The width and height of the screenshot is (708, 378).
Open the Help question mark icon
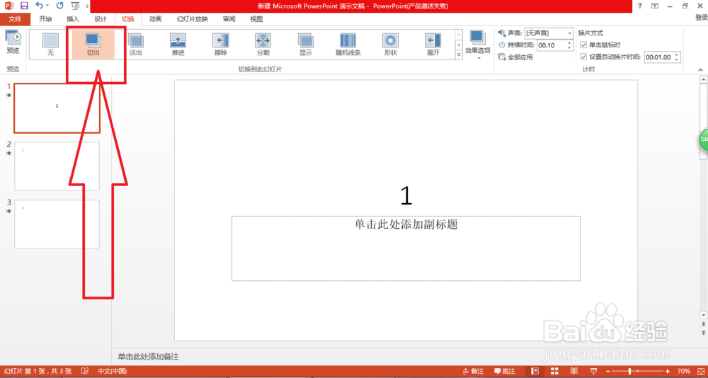click(639, 6)
